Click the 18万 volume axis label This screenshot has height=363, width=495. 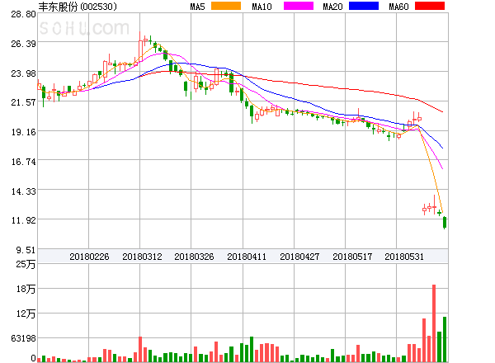[26, 289]
